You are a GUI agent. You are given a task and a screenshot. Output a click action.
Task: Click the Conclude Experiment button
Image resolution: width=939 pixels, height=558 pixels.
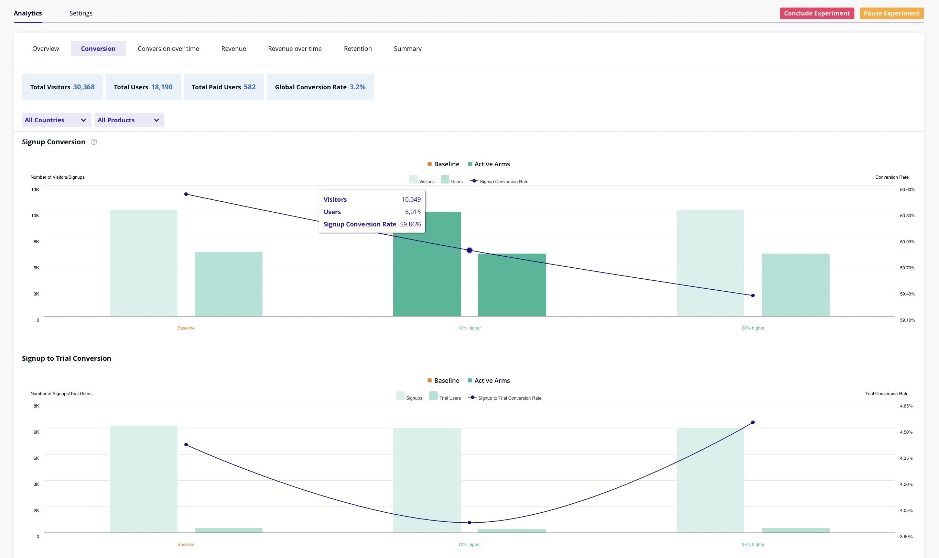point(817,13)
